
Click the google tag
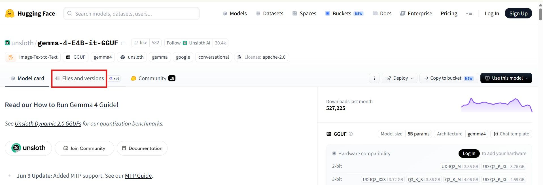pyautogui.click(x=183, y=57)
